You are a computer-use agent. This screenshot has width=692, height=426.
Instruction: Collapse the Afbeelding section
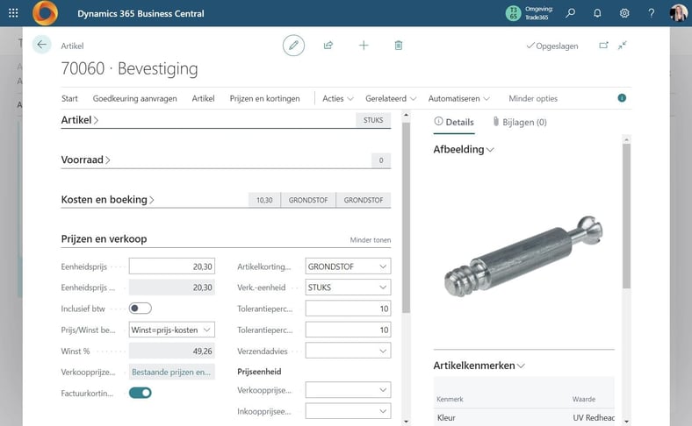463,149
